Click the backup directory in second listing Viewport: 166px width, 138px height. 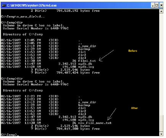(84, 105)
